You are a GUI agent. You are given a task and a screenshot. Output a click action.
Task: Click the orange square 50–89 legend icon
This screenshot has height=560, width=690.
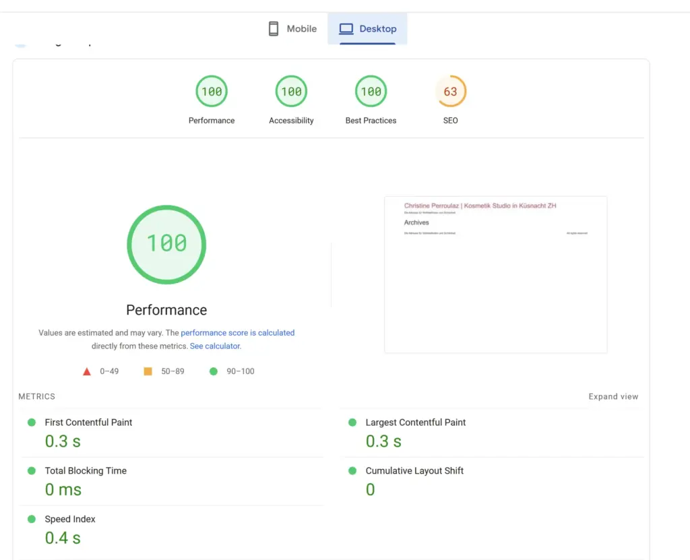coord(148,371)
